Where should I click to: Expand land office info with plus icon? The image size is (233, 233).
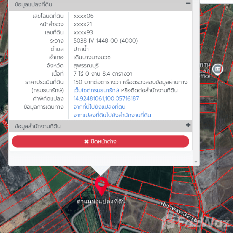click(x=188, y=125)
